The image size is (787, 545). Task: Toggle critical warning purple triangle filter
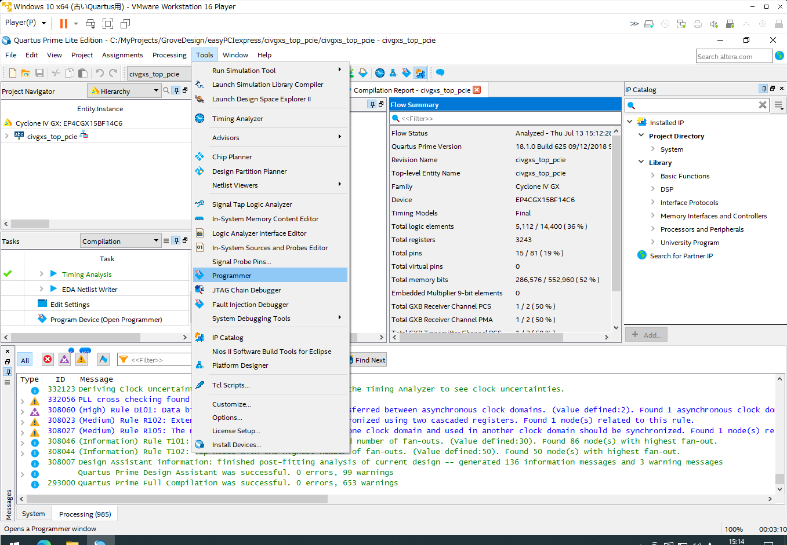64,360
